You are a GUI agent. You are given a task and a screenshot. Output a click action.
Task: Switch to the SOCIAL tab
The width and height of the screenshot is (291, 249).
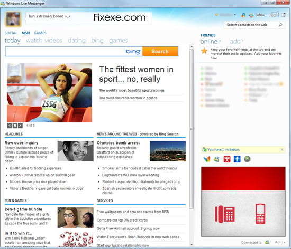click(x=11, y=33)
